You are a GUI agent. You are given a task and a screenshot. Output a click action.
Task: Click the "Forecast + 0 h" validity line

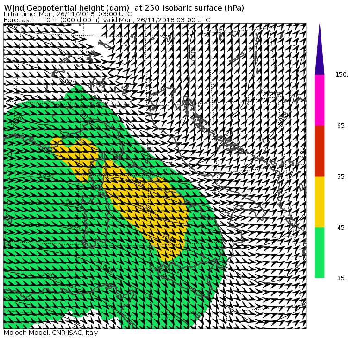[107, 20]
